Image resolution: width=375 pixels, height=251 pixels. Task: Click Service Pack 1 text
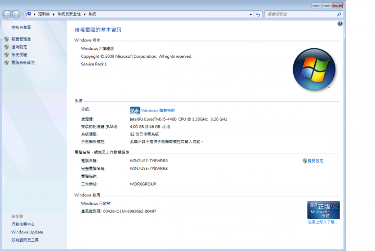tap(94, 64)
